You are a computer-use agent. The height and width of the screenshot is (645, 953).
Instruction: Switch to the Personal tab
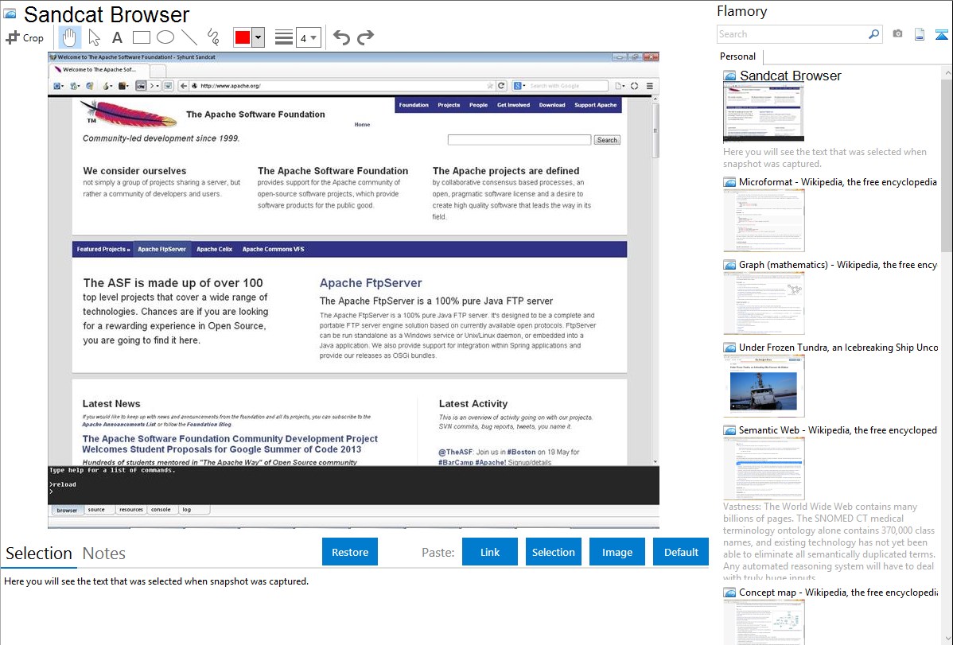[x=737, y=56]
